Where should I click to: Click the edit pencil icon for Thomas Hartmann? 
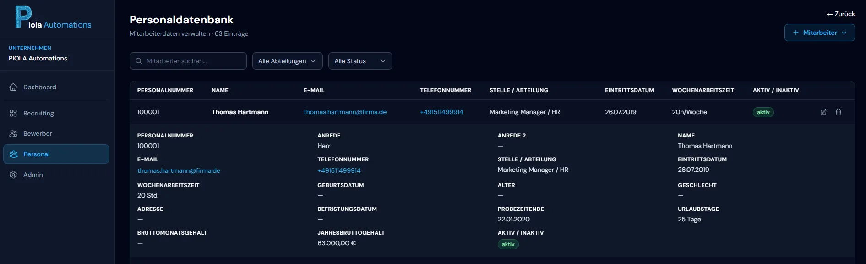823,112
